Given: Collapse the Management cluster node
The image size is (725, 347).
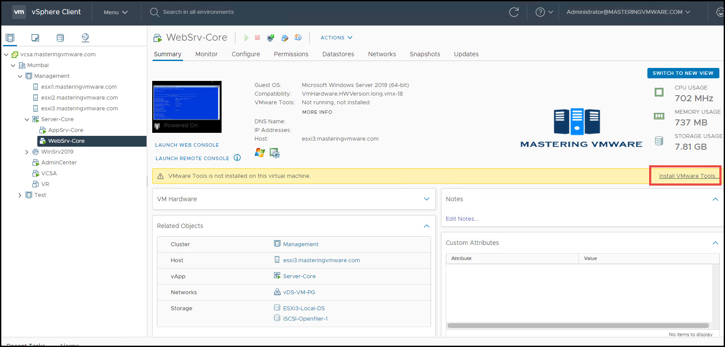Looking at the screenshot, I should (x=20, y=76).
